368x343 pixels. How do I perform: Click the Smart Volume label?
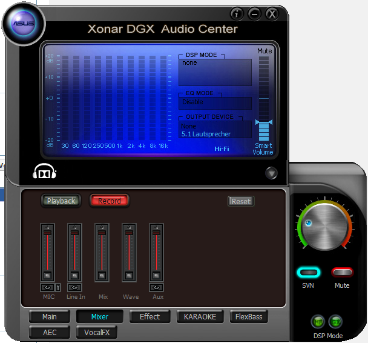[x=263, y=148]
